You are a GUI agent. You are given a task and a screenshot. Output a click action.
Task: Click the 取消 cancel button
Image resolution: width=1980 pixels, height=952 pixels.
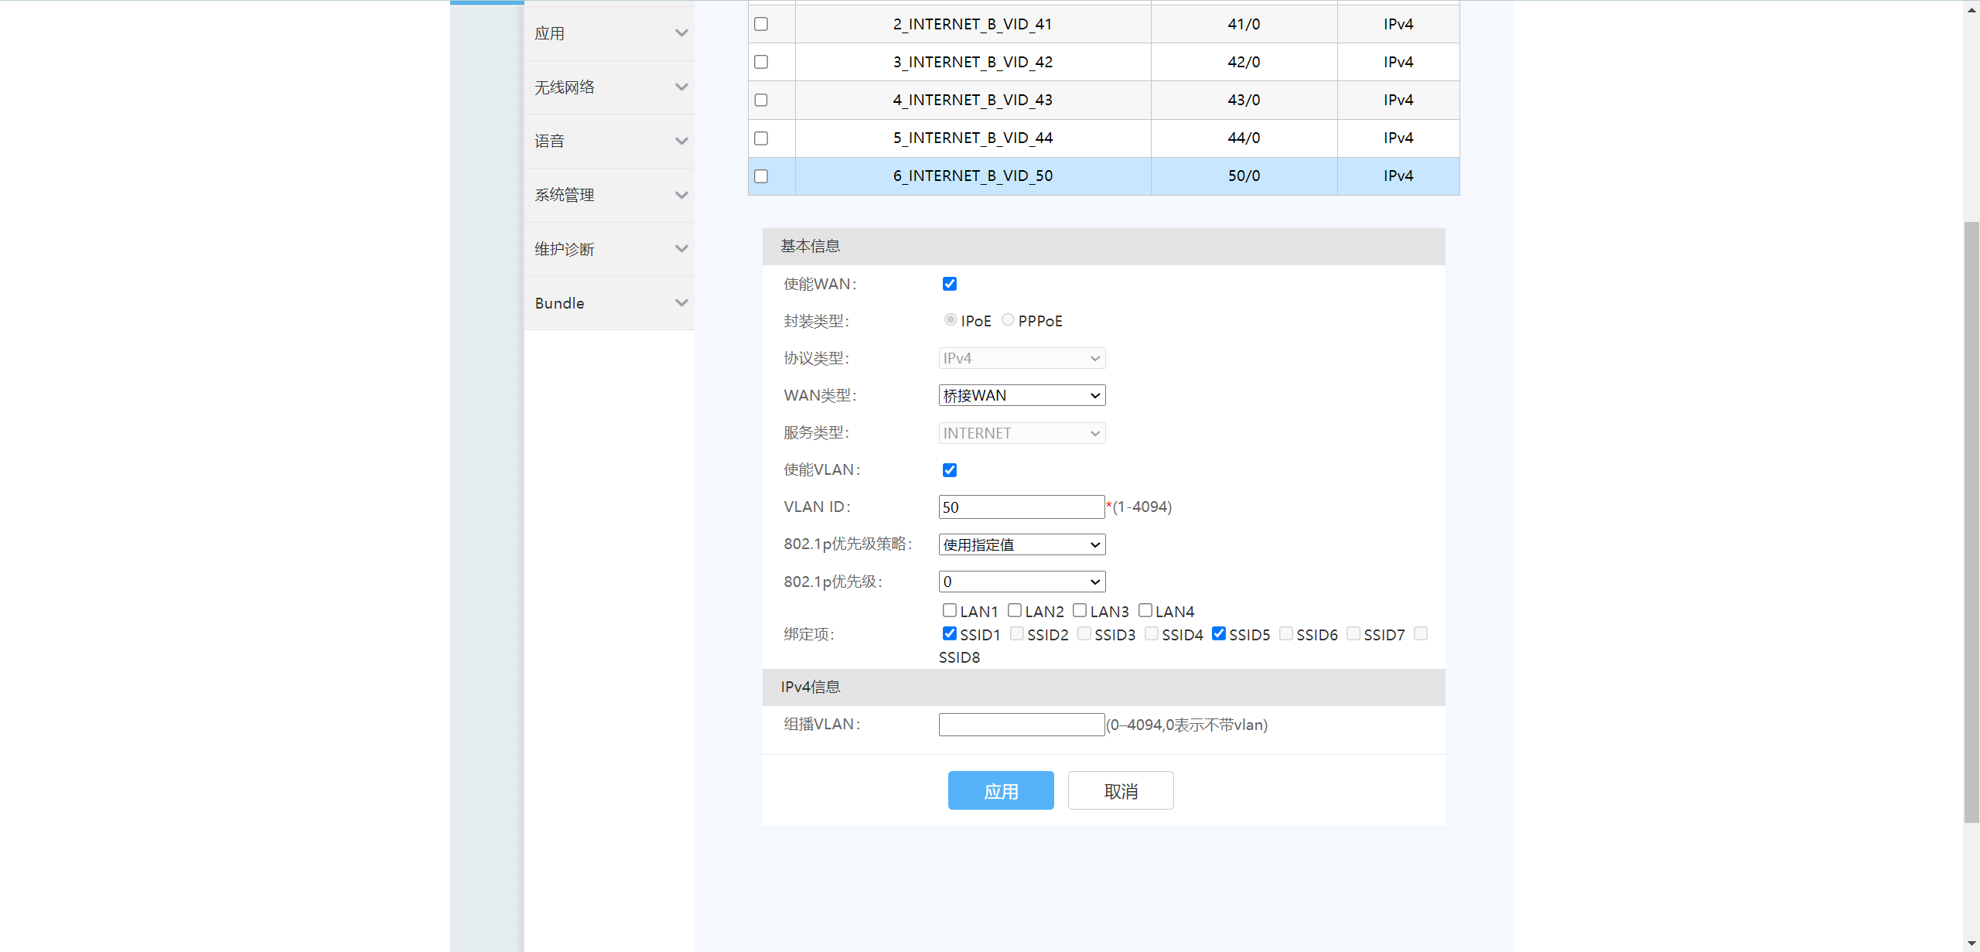click(1121, 790)
